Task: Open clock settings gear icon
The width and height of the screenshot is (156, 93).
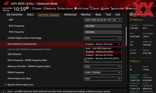Action: (27, 8)
